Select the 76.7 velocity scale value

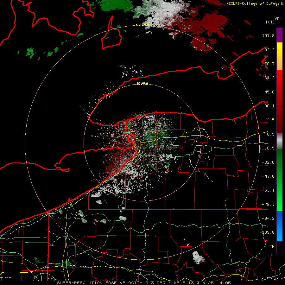point(269,64)
